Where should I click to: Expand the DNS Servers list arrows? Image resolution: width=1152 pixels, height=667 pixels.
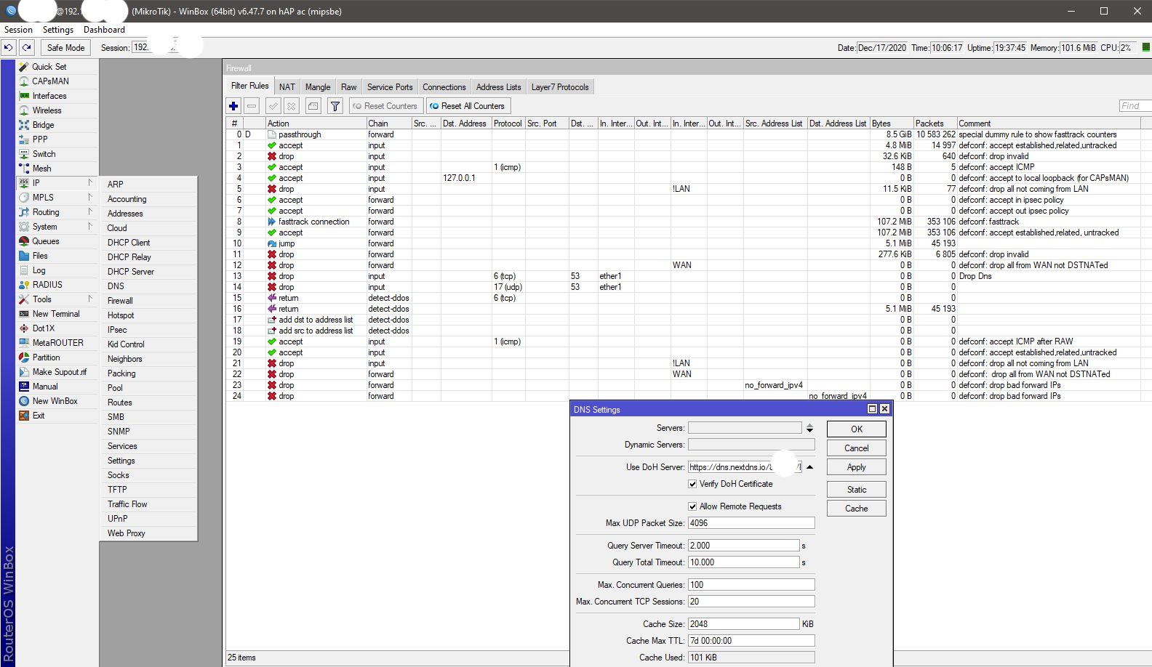click(x=809, y=428)
